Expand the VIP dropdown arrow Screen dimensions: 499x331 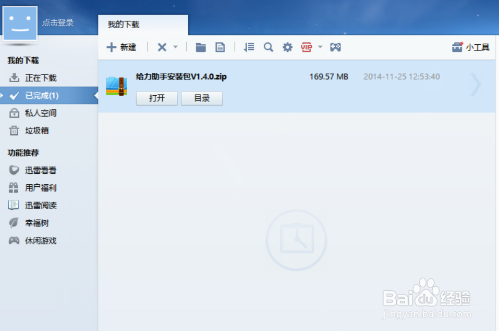point(320,47)
